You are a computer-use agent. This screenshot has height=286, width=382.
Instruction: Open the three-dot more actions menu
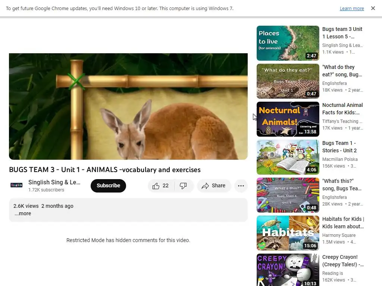coord(241,186)
